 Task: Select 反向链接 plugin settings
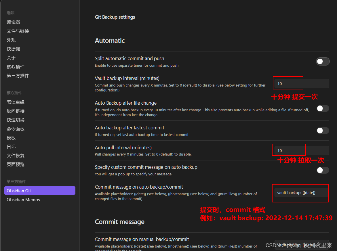click(x=16, y=111)
